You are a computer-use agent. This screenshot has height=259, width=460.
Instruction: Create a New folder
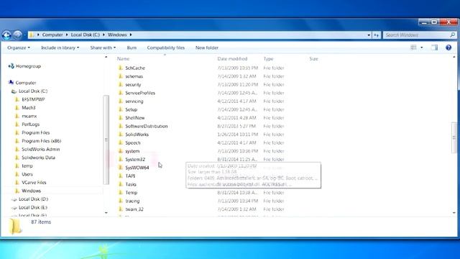coord(207,47)
